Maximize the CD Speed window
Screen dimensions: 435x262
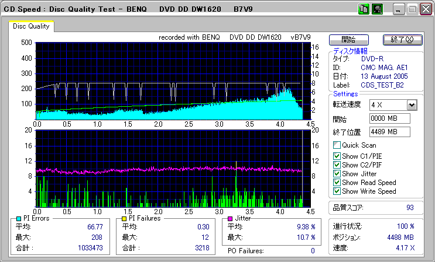pyautogui.click(x=412, y=10)
